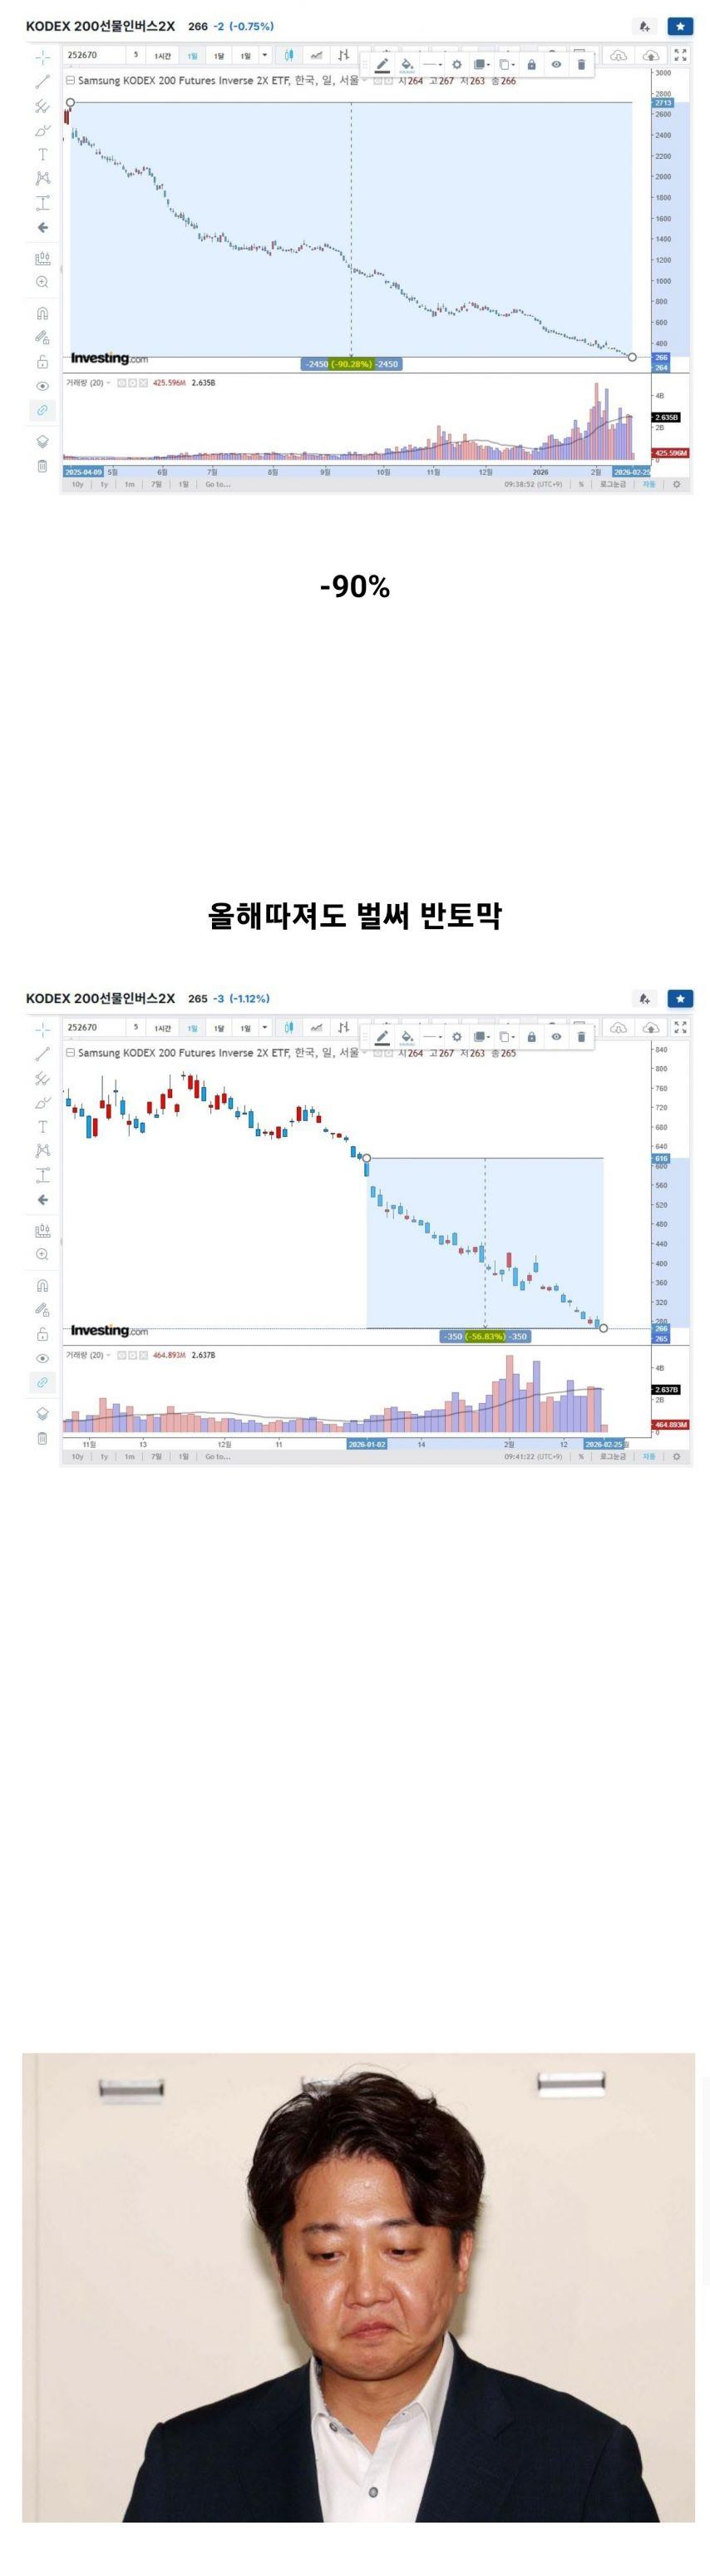Select 1달 interval in the 265 chart
Image resolution: width=710 pixels, height=2565 pixels.
coord(219,1028)
